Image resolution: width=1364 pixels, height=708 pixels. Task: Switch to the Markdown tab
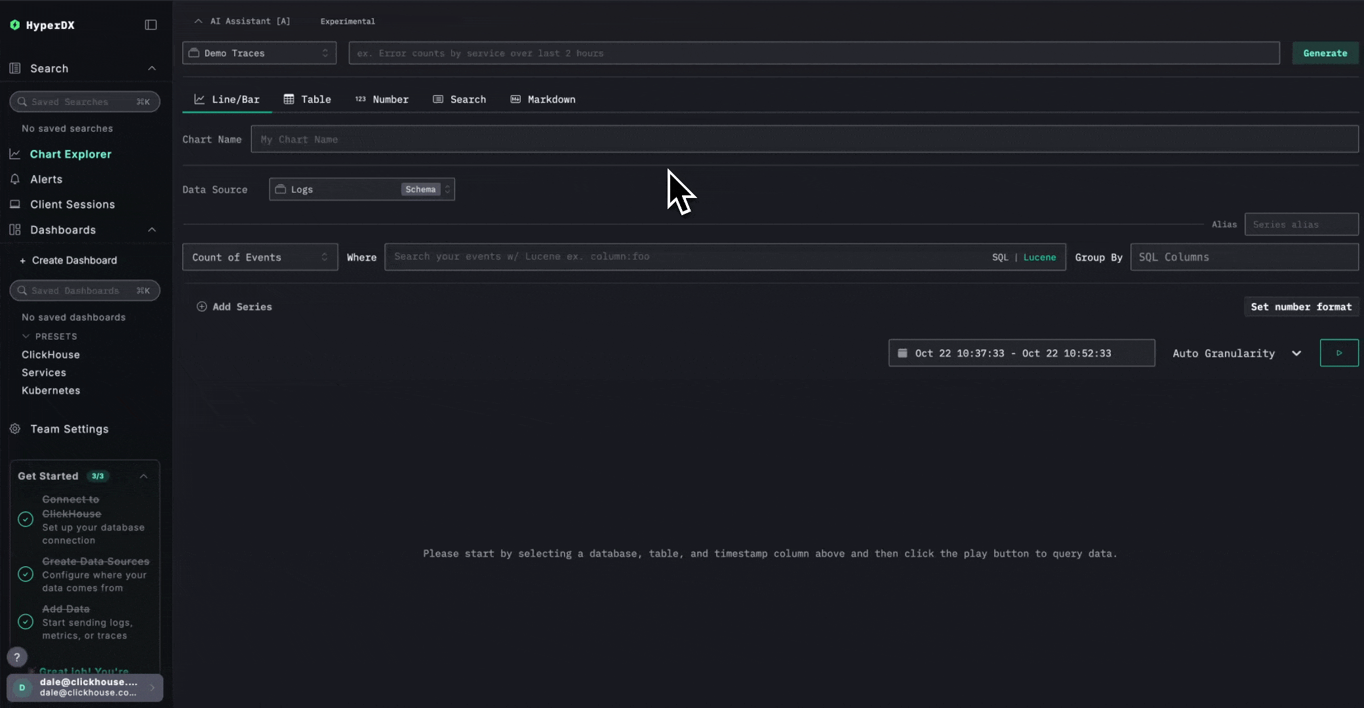543,100
